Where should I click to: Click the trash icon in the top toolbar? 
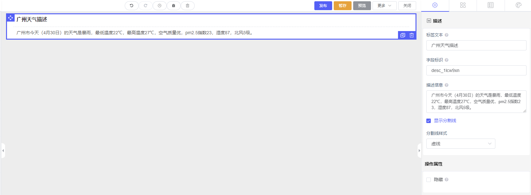tap(187, 6)
